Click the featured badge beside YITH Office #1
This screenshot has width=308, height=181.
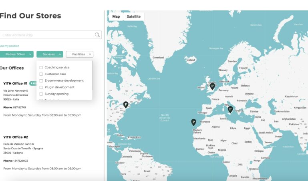coord(33,83)
